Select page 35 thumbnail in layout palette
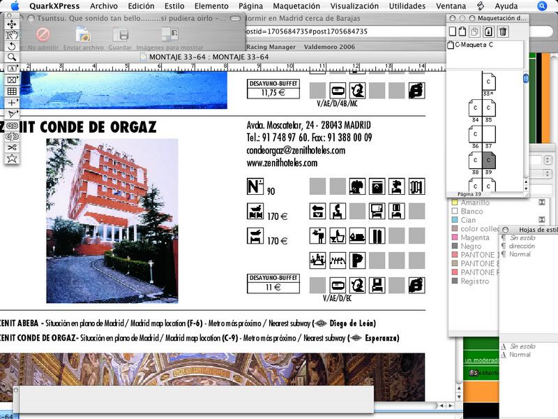The height and width of the screenshot is (419, 558). [x=489, y=108]
